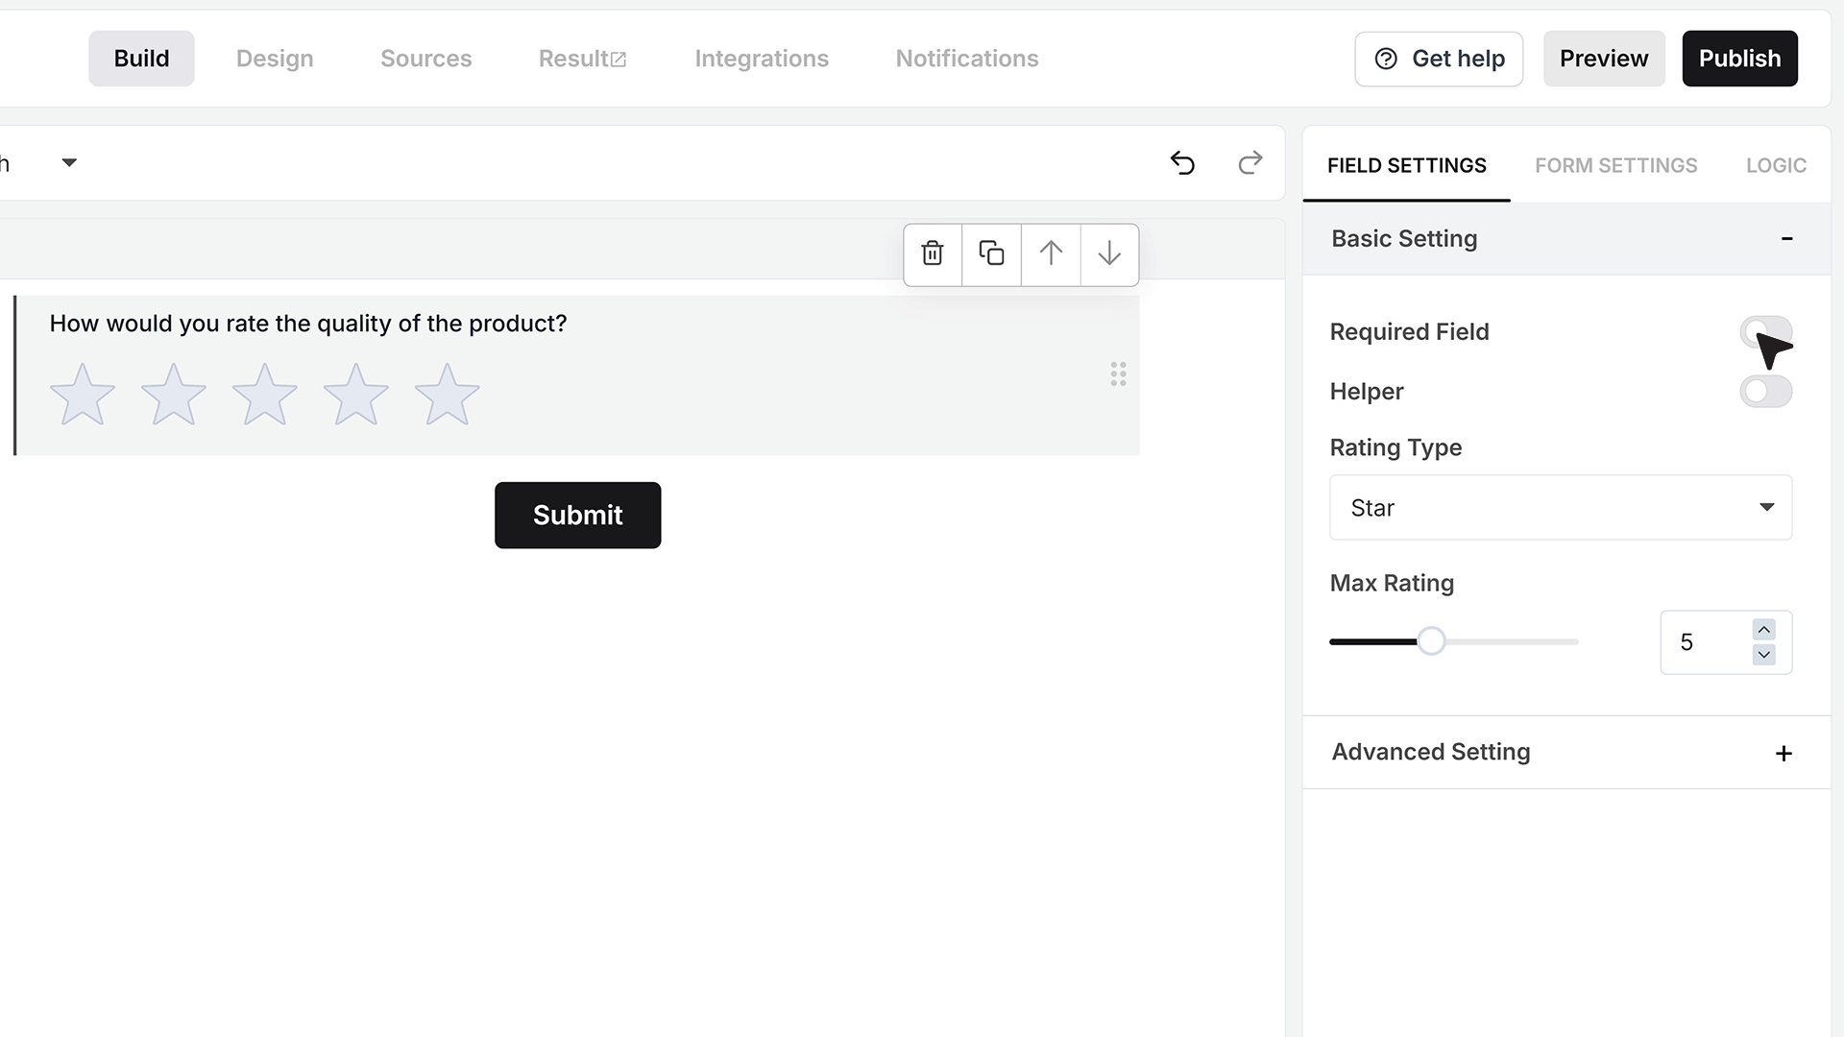Open the Rating Type dropdown showing Star
The height and width of the screenshot is (1037, 1844).
[1561, 507]
